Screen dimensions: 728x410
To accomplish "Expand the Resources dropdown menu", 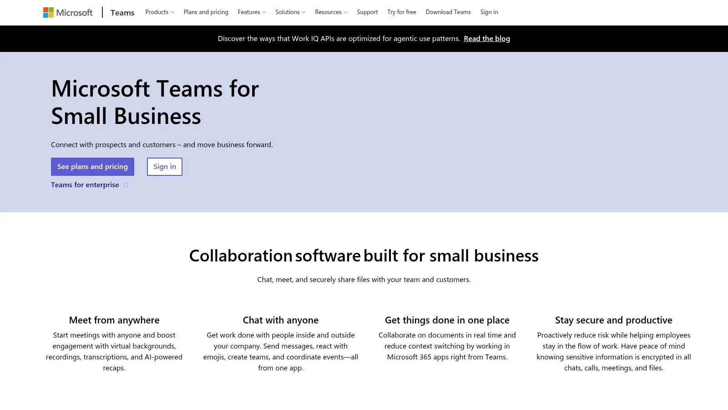I will (331, 12).
